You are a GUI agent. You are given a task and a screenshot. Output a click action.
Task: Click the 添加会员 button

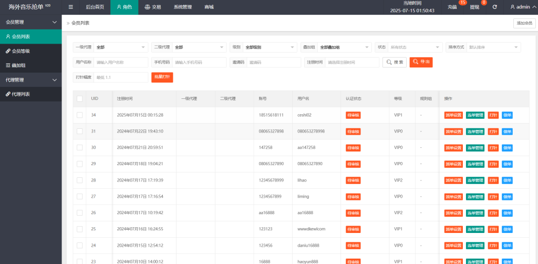[524, 23]
